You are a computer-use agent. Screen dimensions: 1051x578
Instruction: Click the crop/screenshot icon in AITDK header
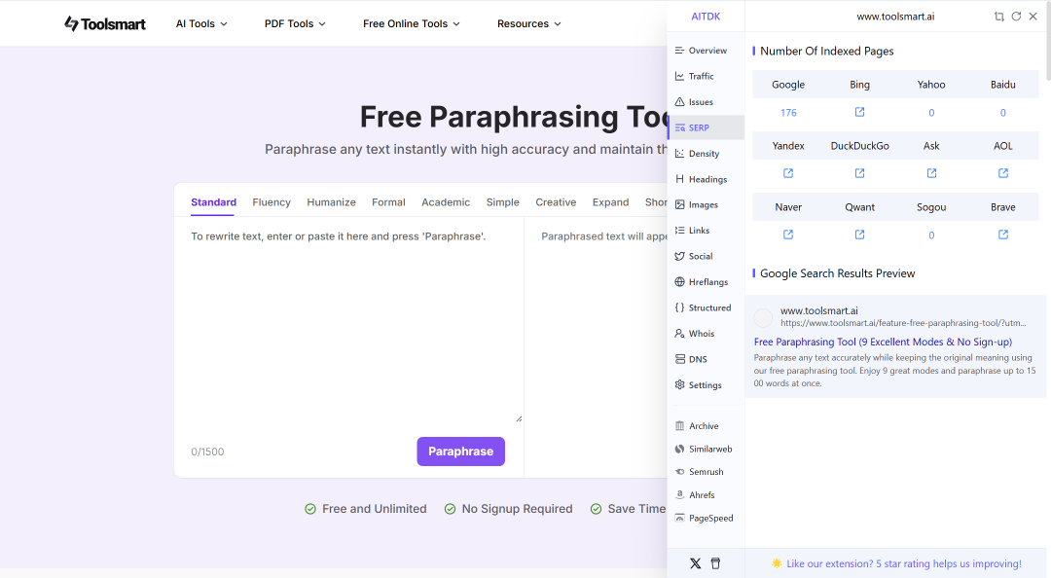[998, 17]
